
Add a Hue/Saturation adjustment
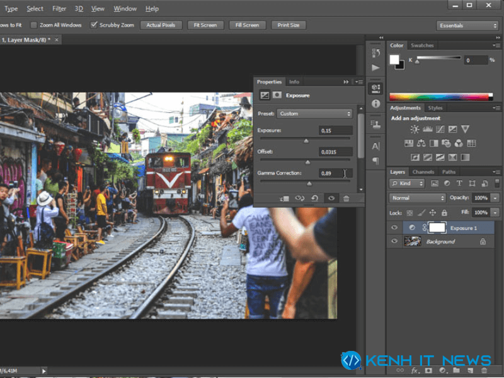(x=408, y=144)
